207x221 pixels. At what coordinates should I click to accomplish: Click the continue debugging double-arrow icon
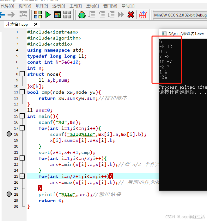121,15
